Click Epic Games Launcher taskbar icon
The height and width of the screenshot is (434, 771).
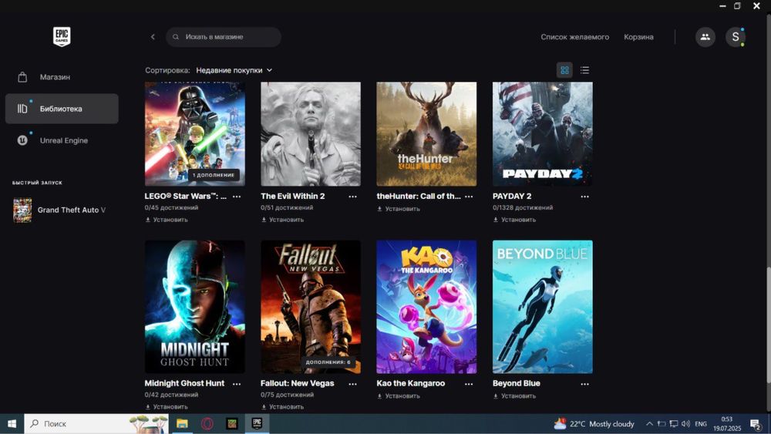click(x=258, y=424)
